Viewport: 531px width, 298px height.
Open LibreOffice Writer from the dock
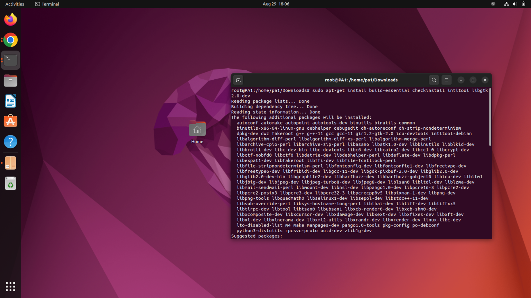tap(10, 101)
